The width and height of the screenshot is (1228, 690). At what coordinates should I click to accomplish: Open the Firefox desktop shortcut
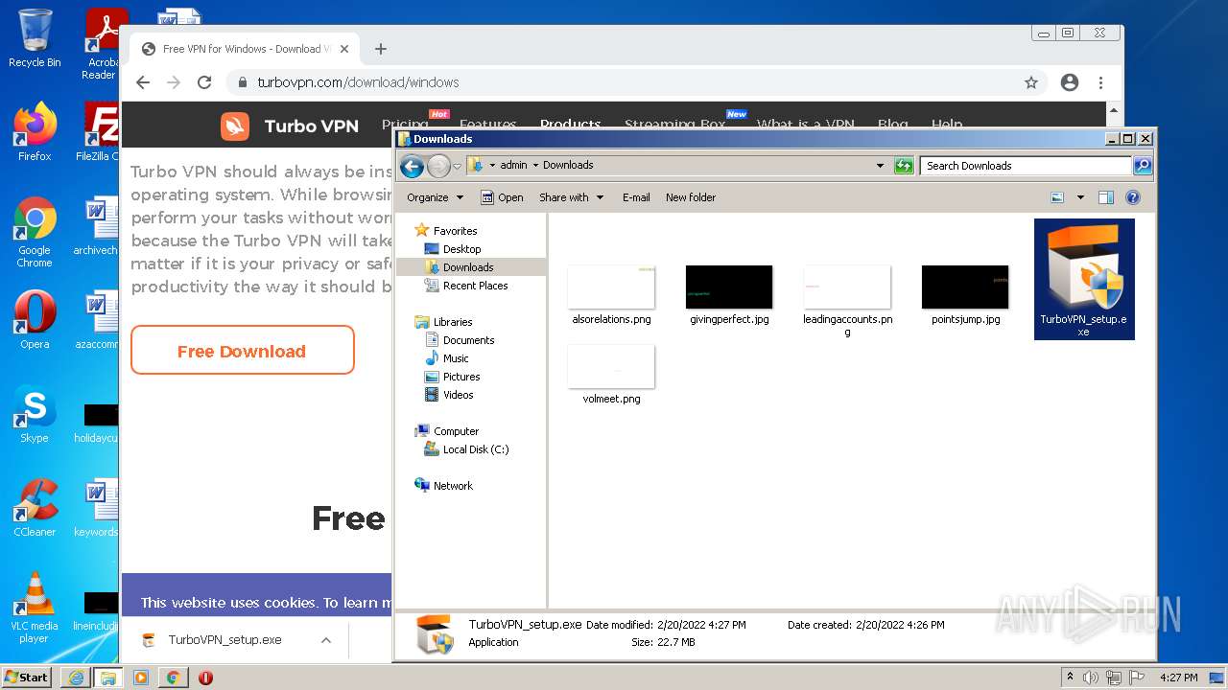pyautogui.click(x=35, y=131)
